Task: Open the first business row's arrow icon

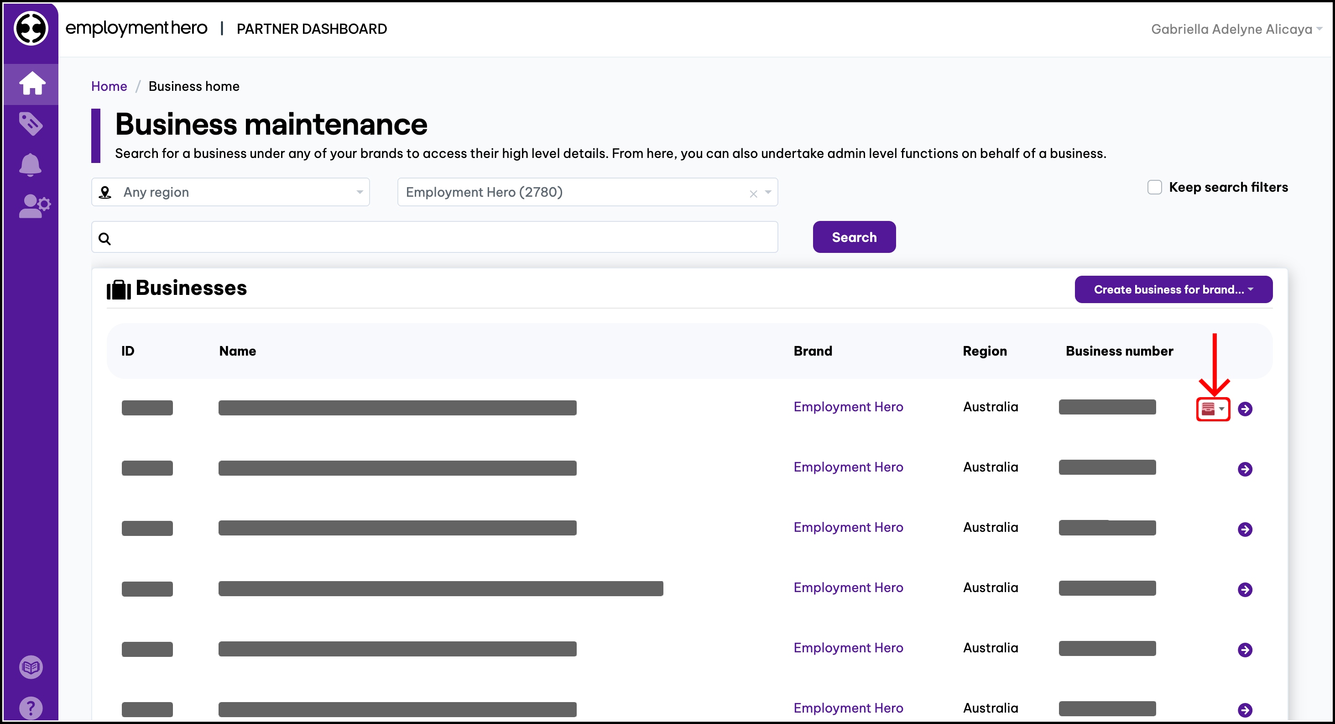Action: coord(1245,409)
